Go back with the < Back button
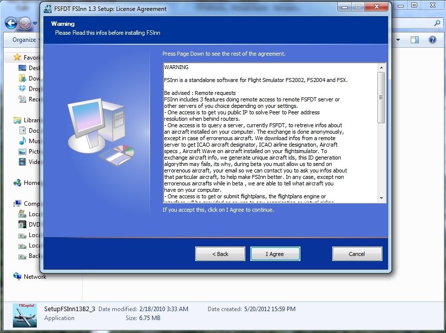The height and width of the screenshot is (333, 446). pos(220,253)
